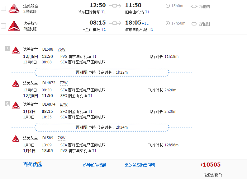Click Delta logo beside the 08:15 flight

(x=14, y=25)
